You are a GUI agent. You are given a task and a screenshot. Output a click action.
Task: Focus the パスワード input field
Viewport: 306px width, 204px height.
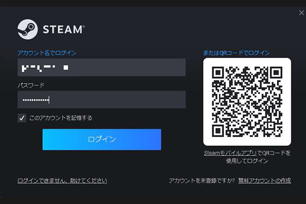(101, 99)
